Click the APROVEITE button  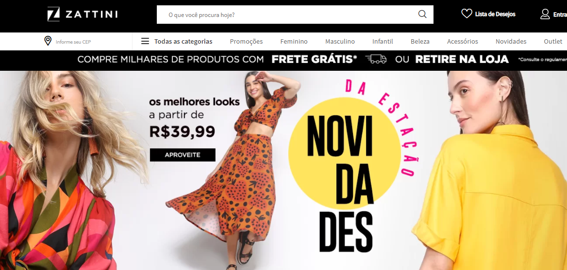(183, 155)
